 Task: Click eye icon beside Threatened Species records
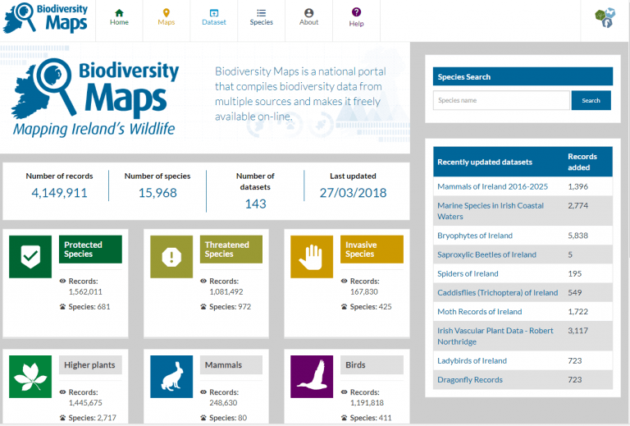203,281
